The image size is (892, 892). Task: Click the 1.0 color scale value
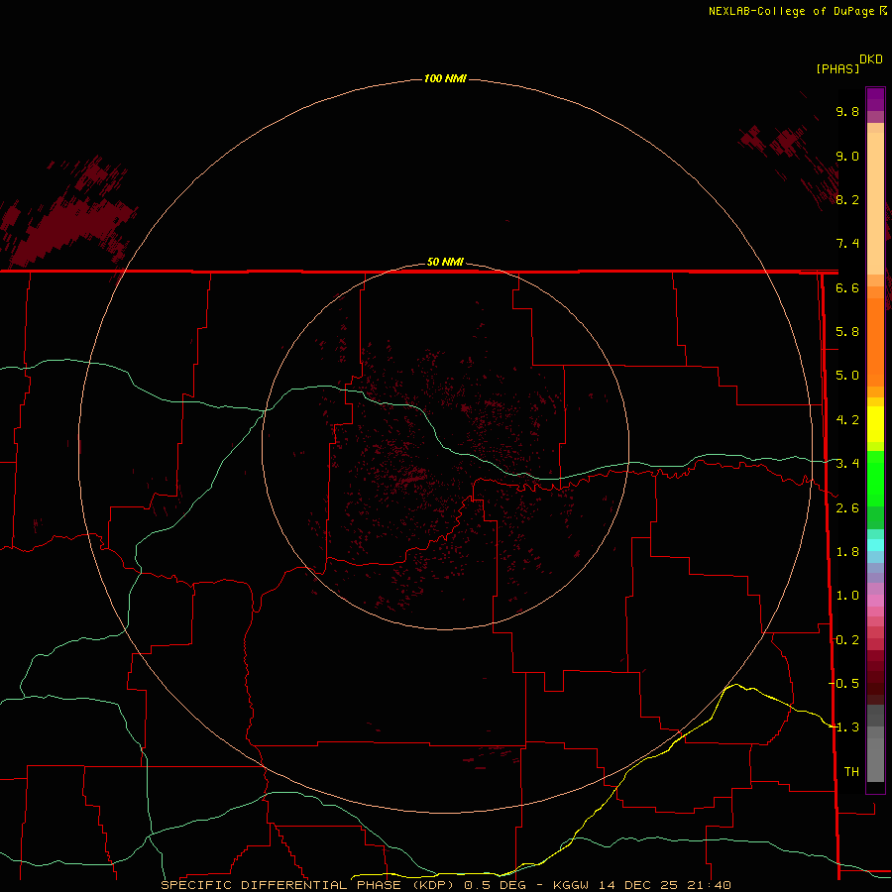[847, 596]
